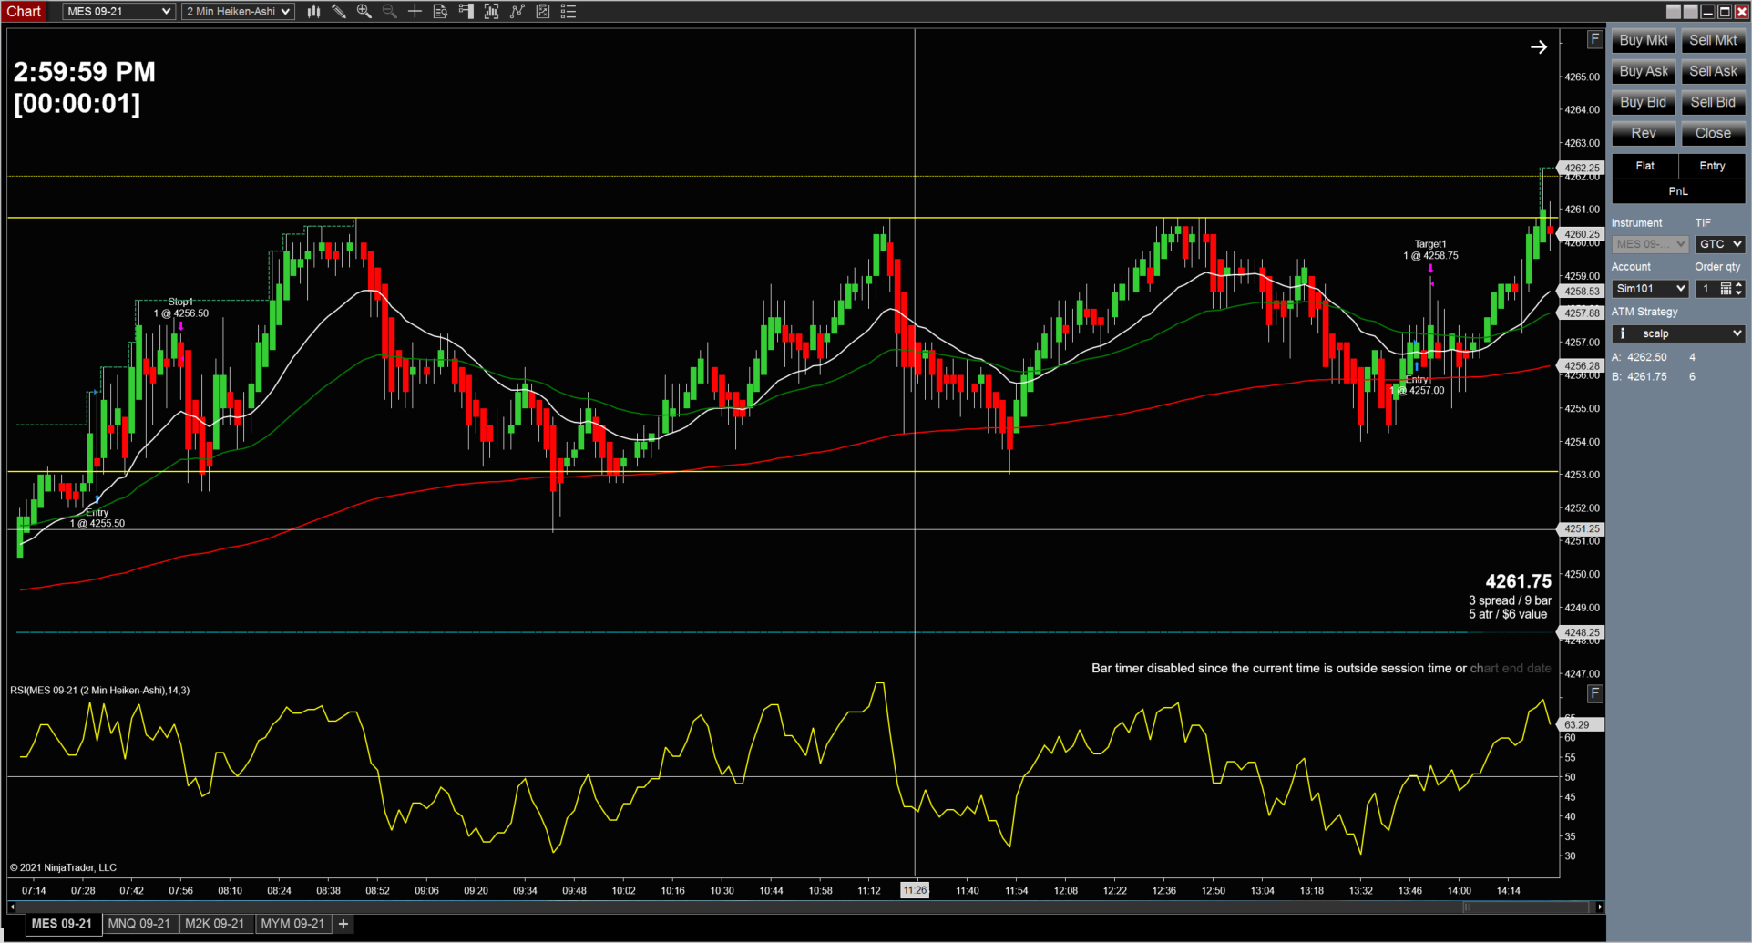Click the PnL display box
Viewport: 1752px width, 943px height.
point(1678,191)
